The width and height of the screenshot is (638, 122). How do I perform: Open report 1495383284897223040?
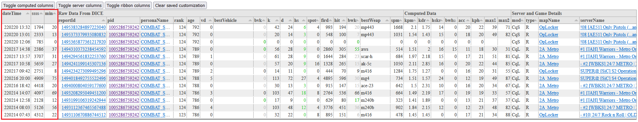click(83, 27)
